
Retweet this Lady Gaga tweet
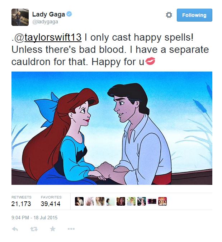(34, 229)
